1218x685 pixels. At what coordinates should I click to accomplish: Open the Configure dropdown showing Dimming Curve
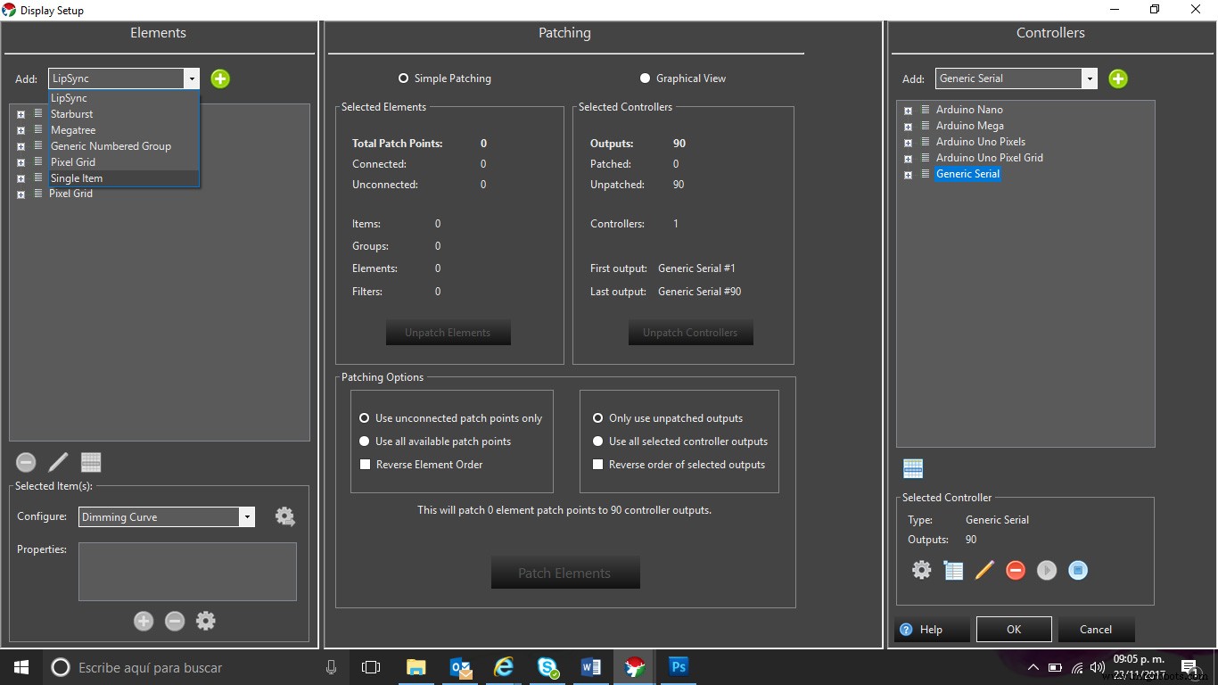click(247, 516)
